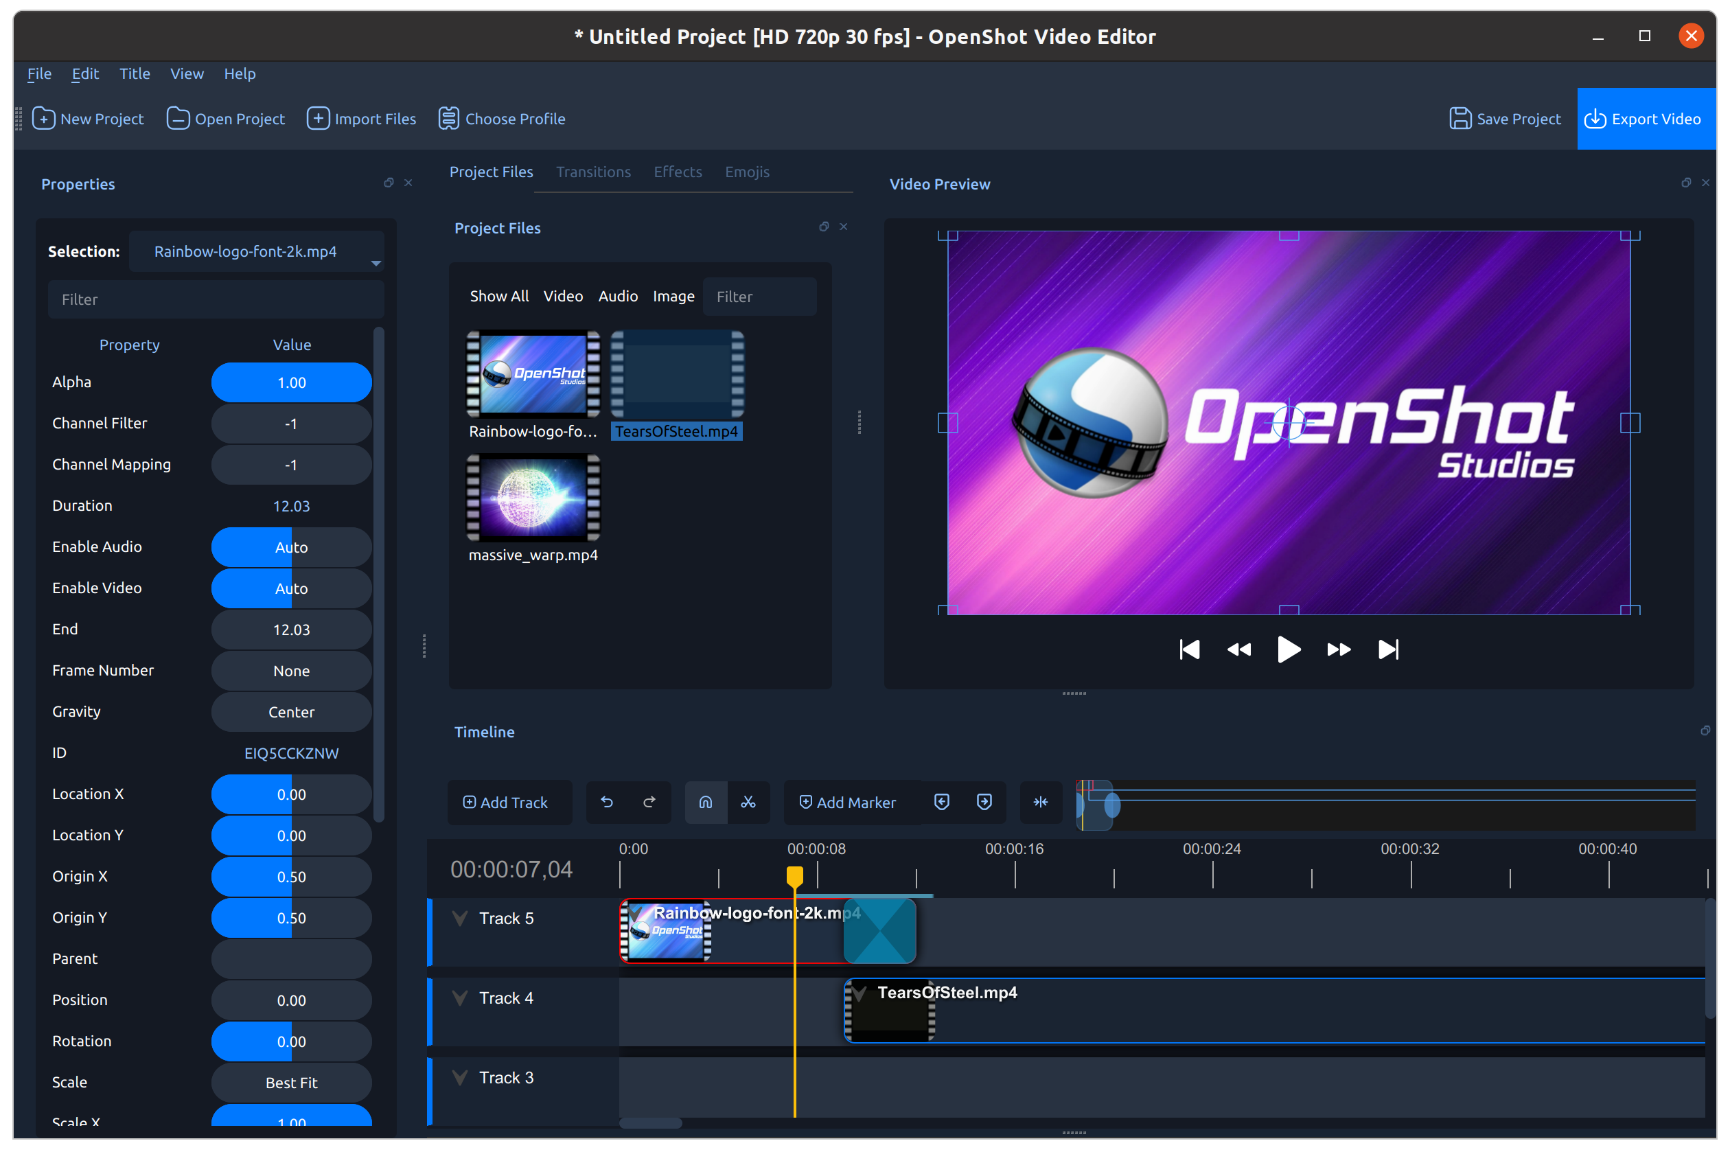Select the Effects tab in project panel
The width and height of the screenshot is (1730, 1152).
678,171
